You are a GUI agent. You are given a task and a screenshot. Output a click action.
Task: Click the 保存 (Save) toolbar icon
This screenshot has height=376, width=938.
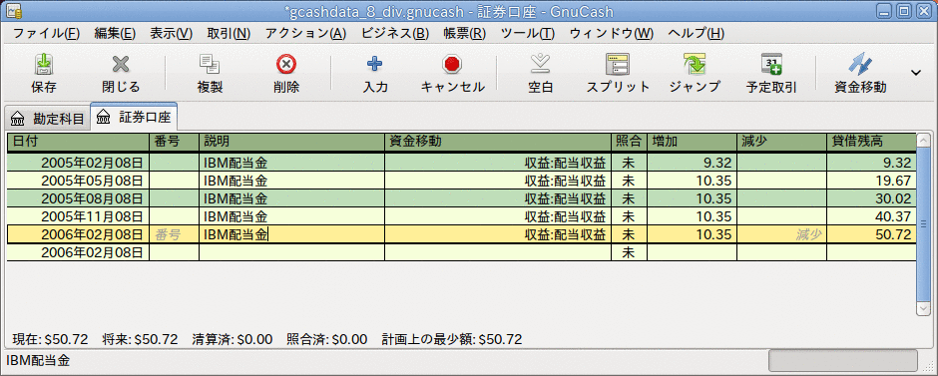(43, 64)
